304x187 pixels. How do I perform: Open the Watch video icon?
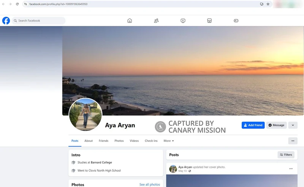click(x=183, y=21)
